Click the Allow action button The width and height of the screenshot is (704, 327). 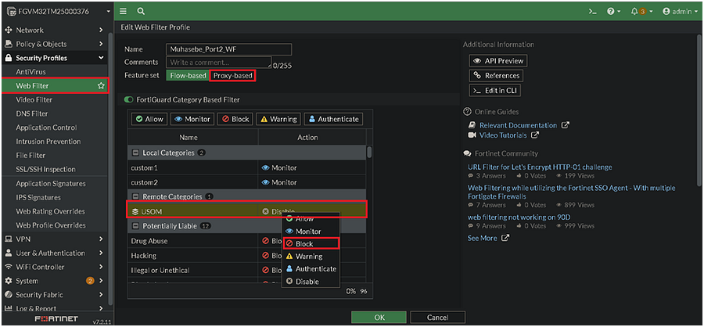tap(149, 119)
